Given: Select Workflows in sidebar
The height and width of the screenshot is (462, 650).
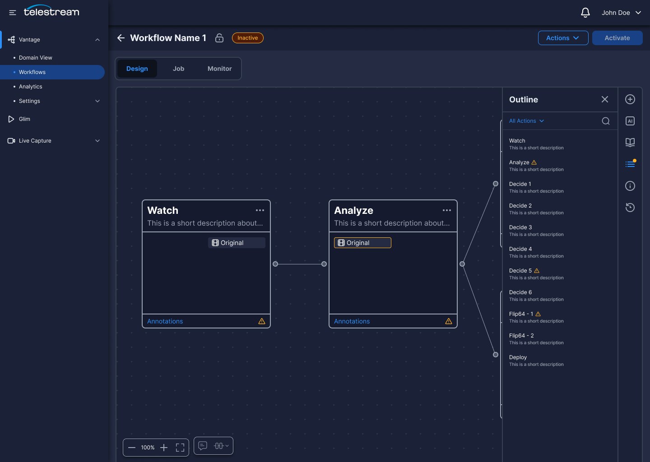Looking at the screenshot, I should [x=52, y=72].
